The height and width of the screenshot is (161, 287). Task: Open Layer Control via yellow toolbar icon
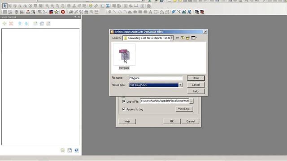pyautogui.click(x=91, y=6)
